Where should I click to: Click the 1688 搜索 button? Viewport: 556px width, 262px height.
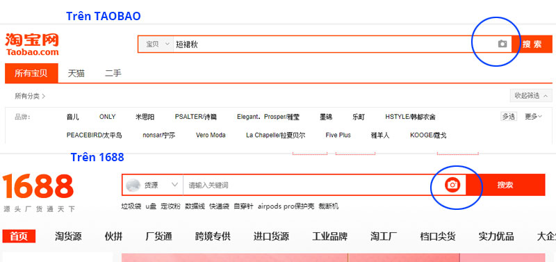(x=505, y=185)
